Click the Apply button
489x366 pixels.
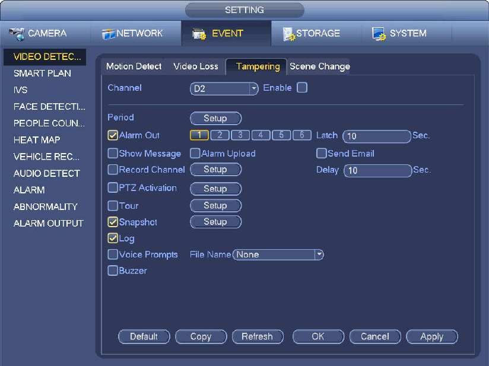click(432, 337)
